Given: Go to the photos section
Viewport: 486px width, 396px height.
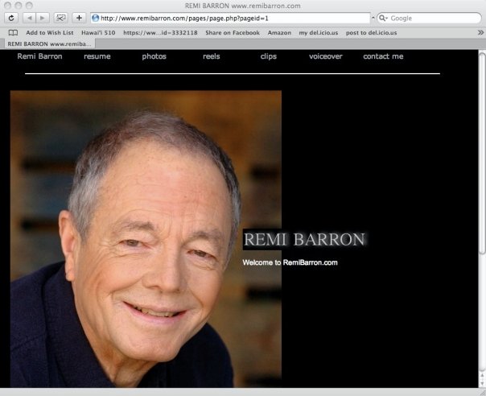Looking at the screenshot, I should point(154,56).
